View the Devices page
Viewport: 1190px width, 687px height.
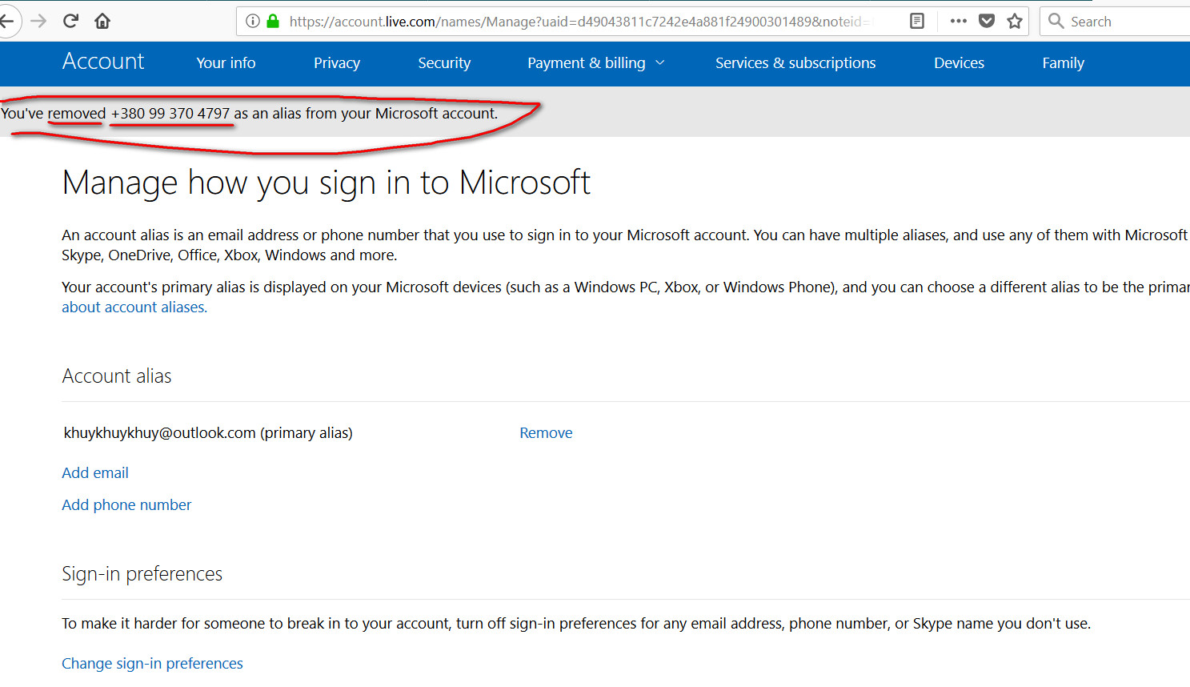(x=959, y=62)
